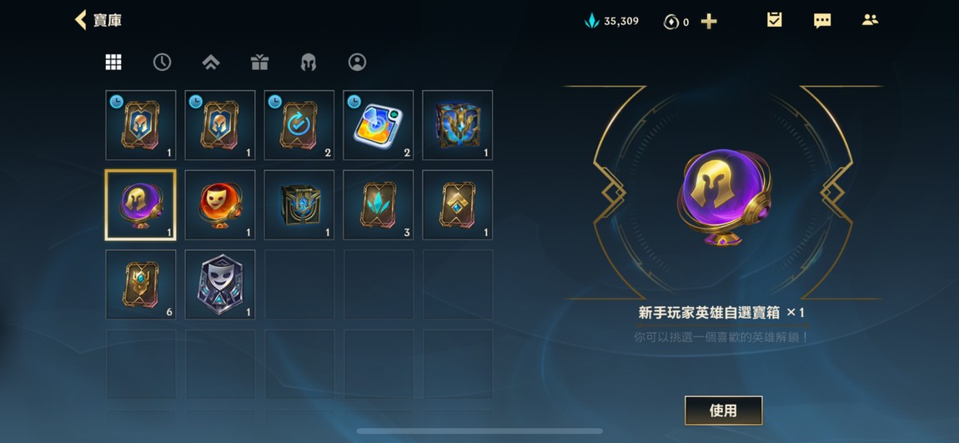
Task: Open the missions checklist icon
Action: (x=775, y=19)
